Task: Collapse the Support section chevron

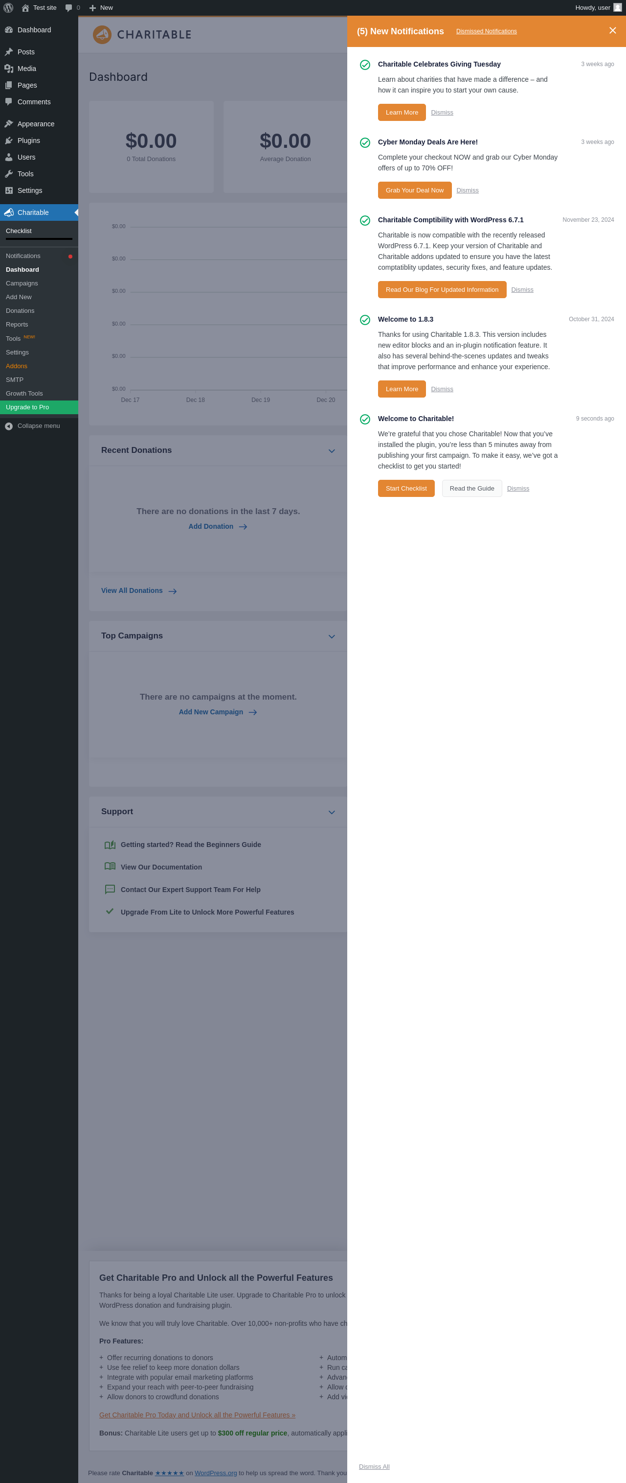Action: point(332,812)
